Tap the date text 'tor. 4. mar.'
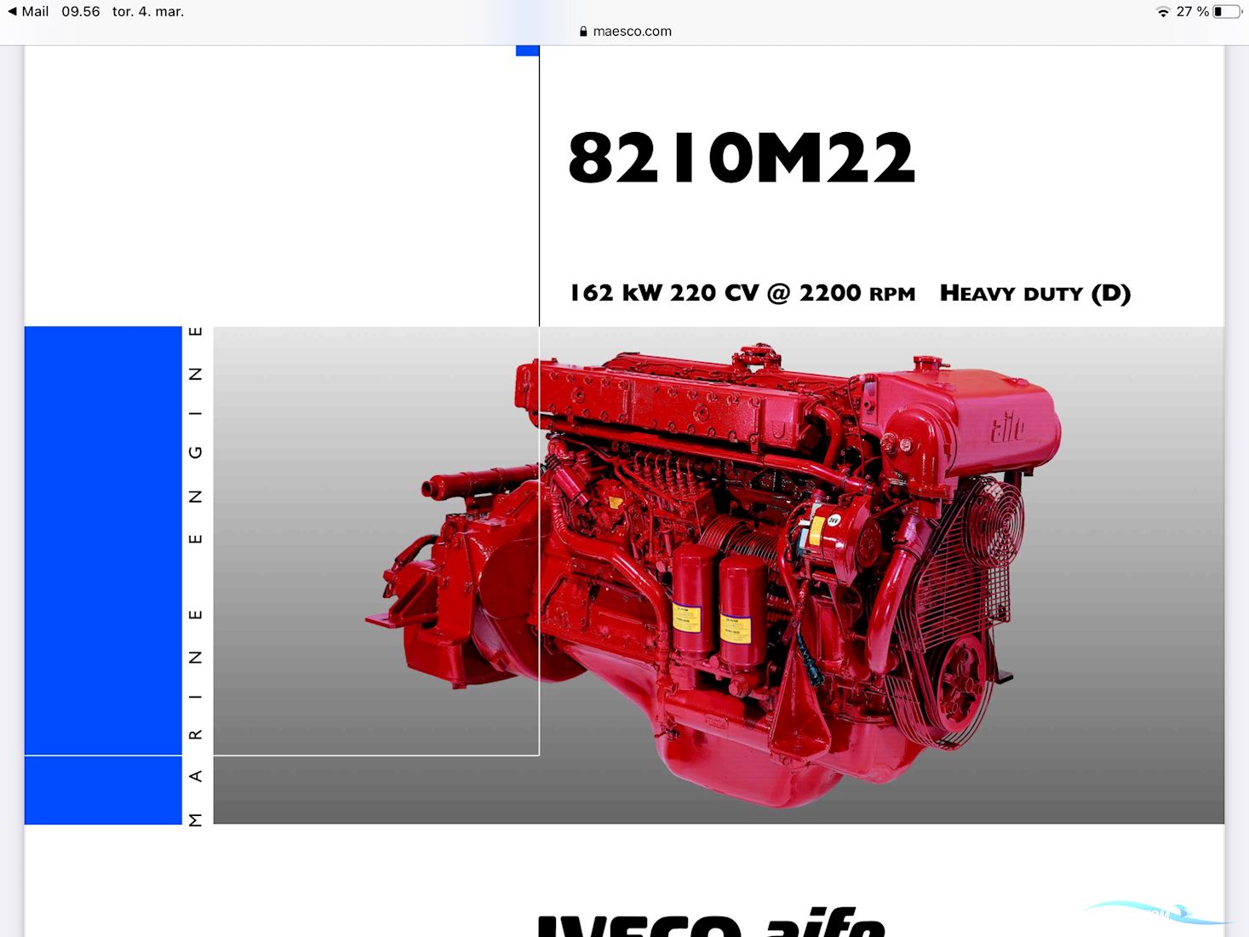Screen dimensions: 1249x937 click(148, 12)
